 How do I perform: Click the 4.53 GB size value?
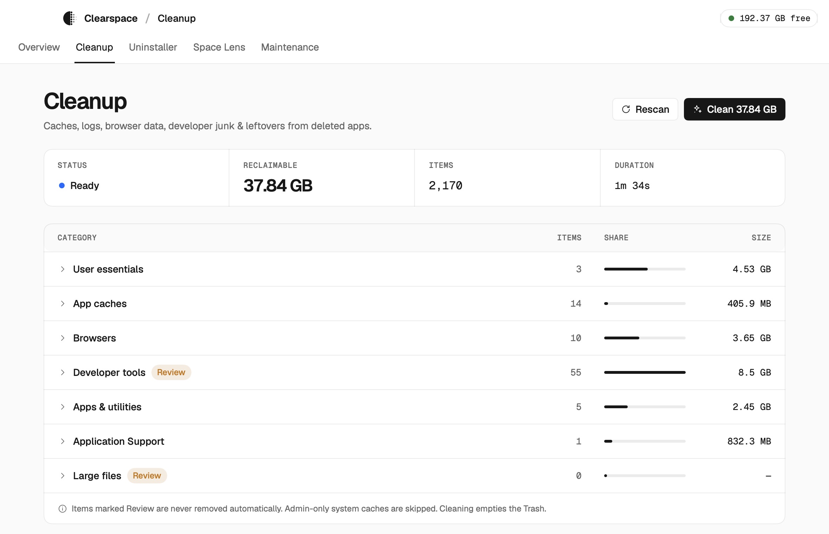pyautogui.click(x=752, y=269)
